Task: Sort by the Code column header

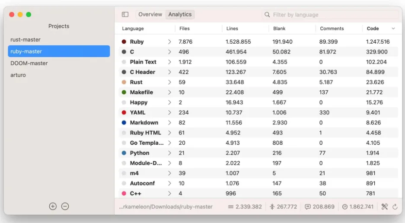Action: click(373, 29)
